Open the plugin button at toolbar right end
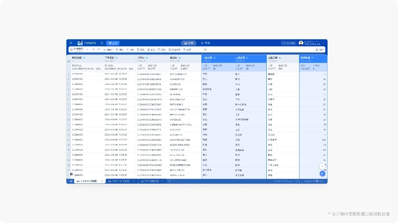The width and height of the screenshot is (398, 223). [320, 50]
